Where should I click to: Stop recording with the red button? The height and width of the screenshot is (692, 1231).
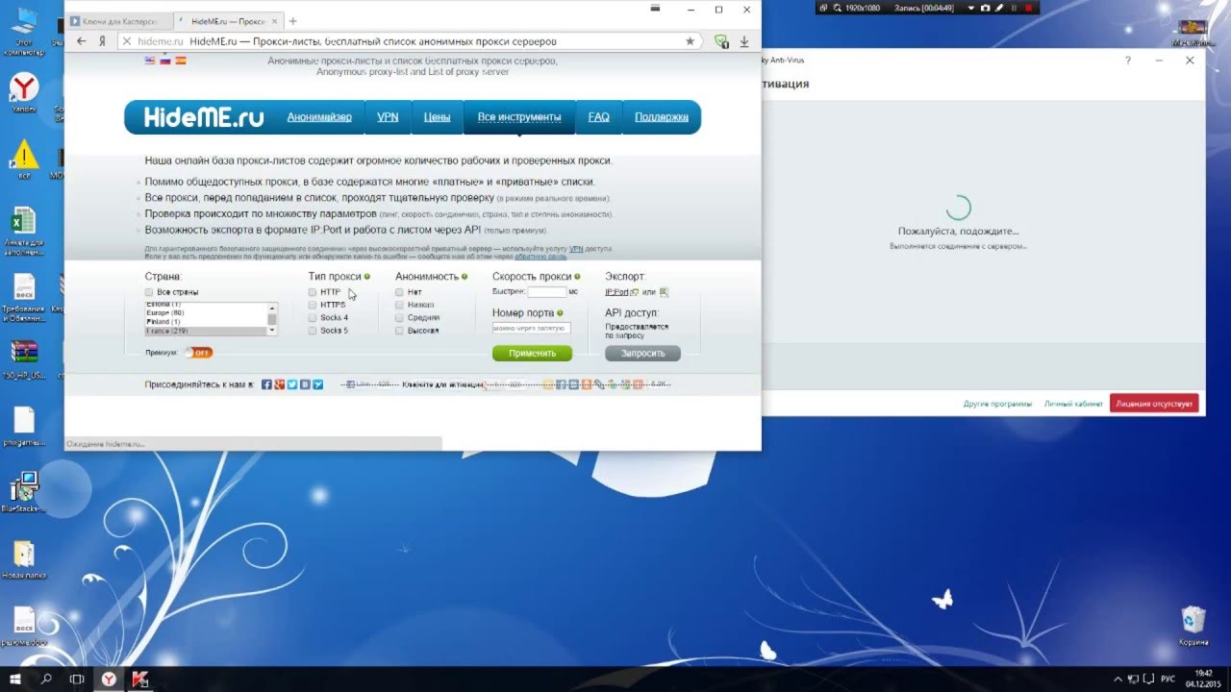click(x=1029, y=8)
